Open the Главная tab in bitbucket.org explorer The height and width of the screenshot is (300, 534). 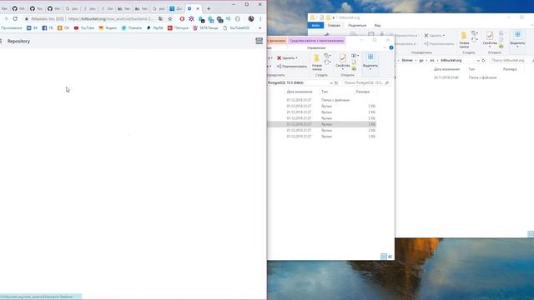334,26
